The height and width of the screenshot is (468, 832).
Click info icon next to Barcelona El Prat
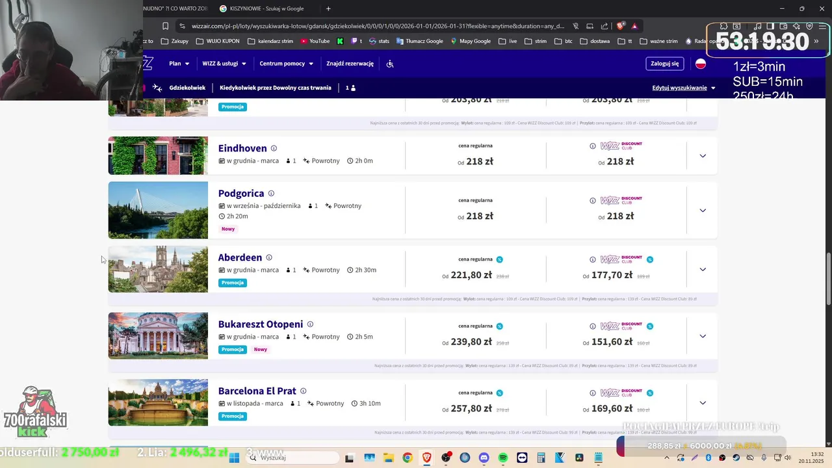pos(303,391)
